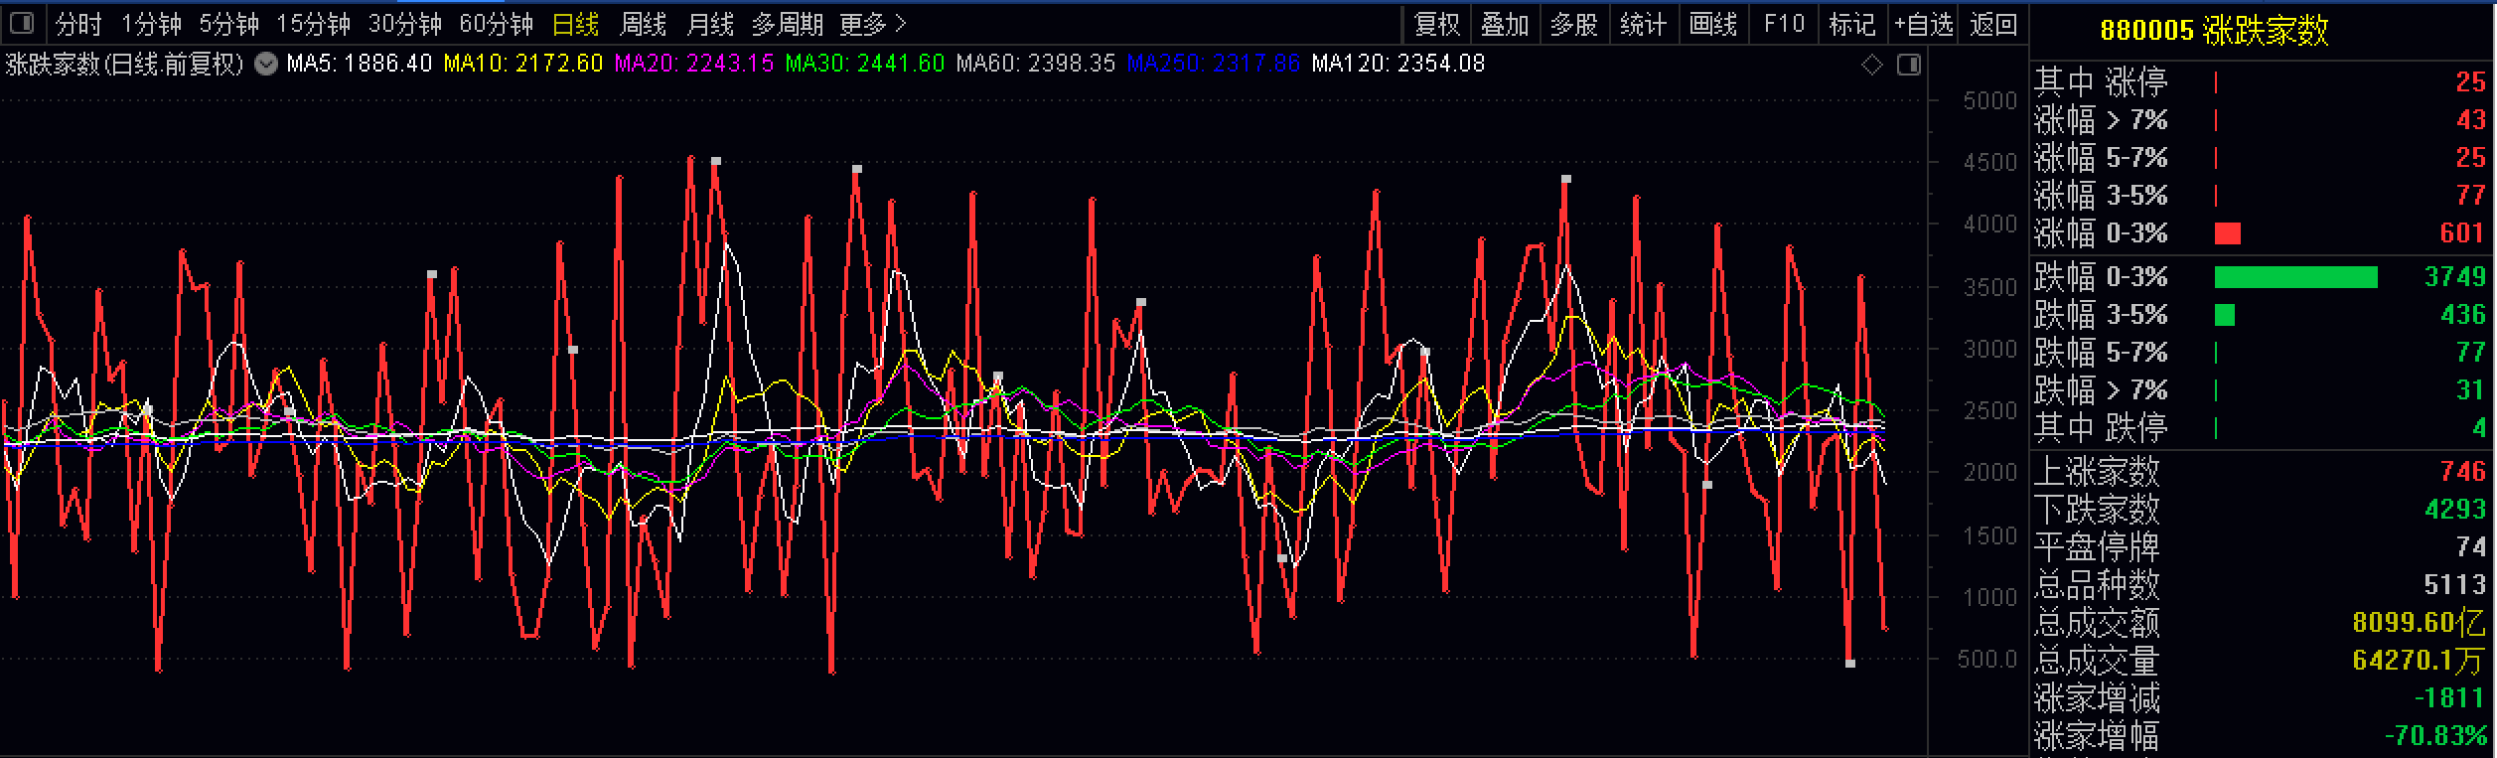Click the 总成交量 value 64270.1万

[x=2420, y=661]
